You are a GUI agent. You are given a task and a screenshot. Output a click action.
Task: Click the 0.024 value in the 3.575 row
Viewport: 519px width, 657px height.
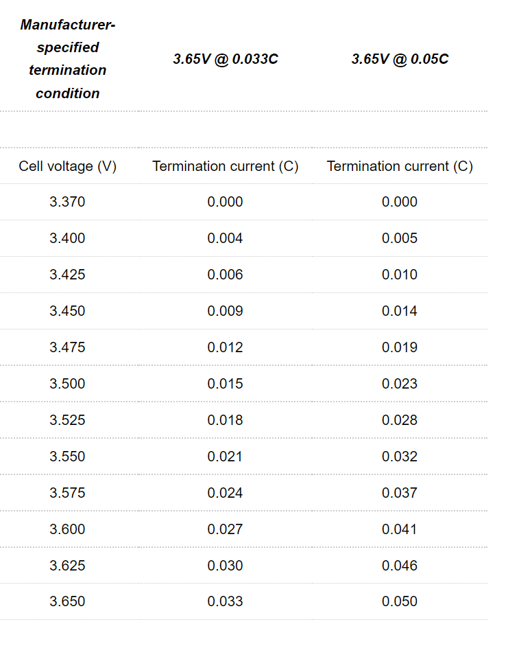(x=225, y=493)
